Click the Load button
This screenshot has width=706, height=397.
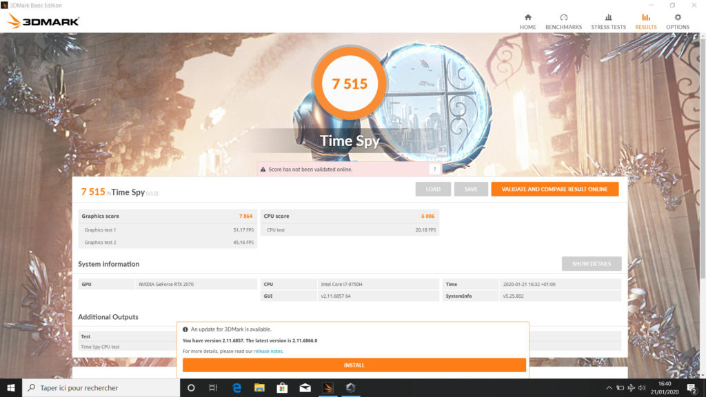click(433, 189)
